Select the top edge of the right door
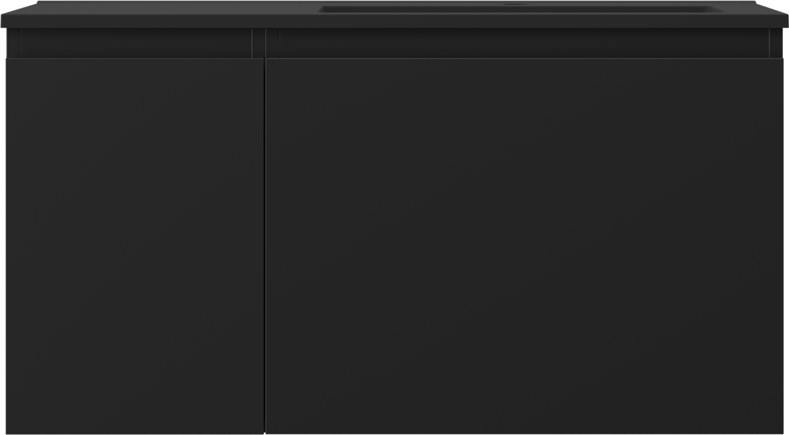Viewport: 789px width, 435px height. click(x=525, y=59)
